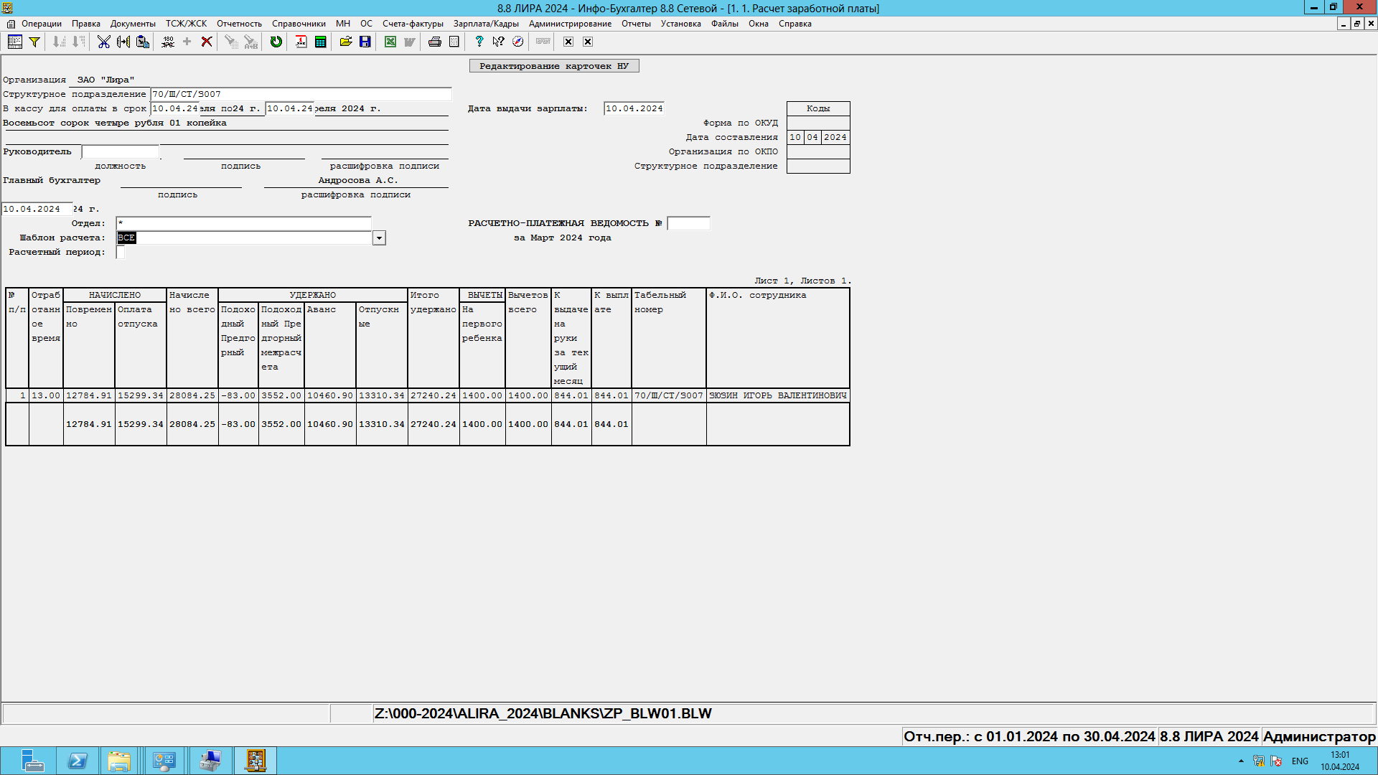Viewport: 1378px width, 775px height.
Task: Open the Отчеты menu
Action: (635, 24)
